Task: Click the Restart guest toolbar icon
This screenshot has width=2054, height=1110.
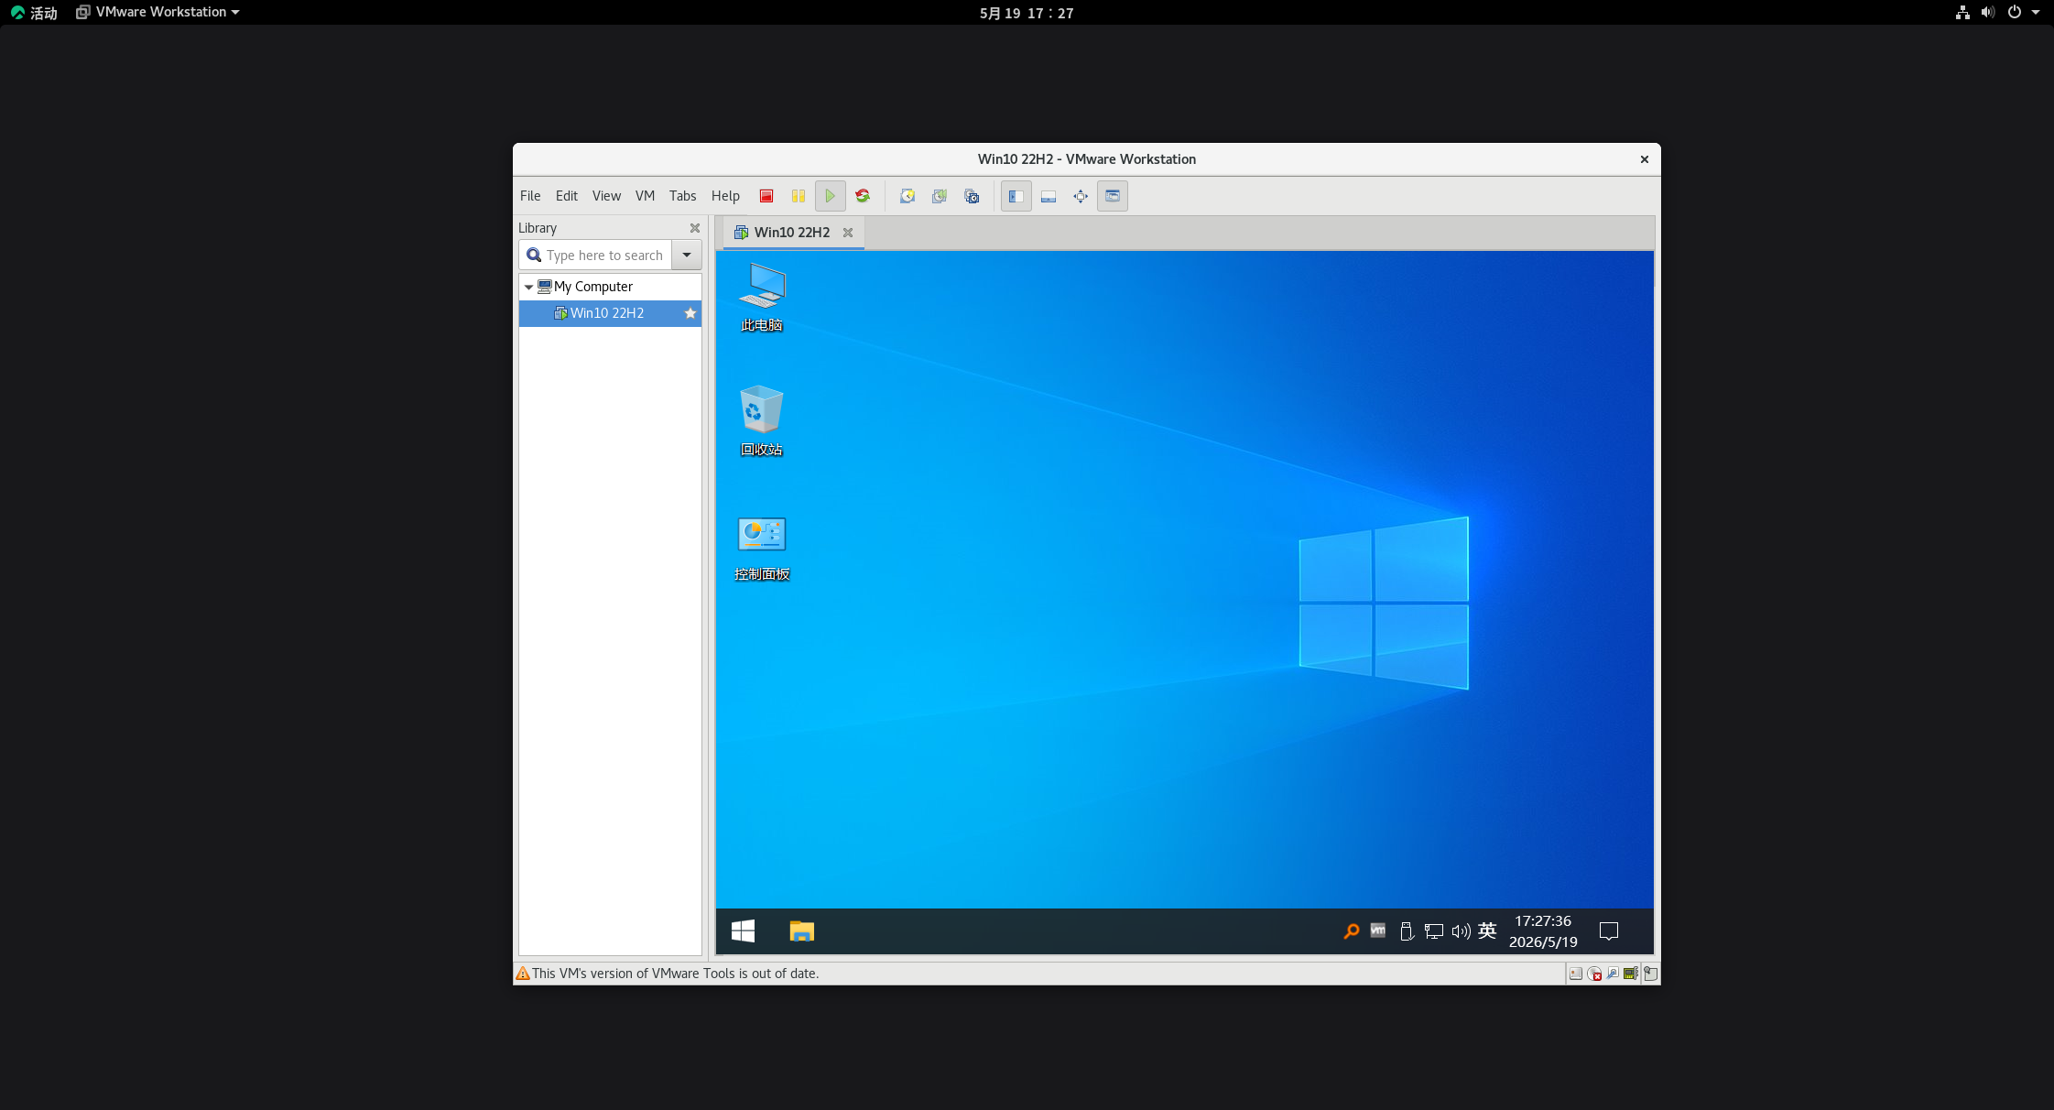Action: click(x=863, y=196)
